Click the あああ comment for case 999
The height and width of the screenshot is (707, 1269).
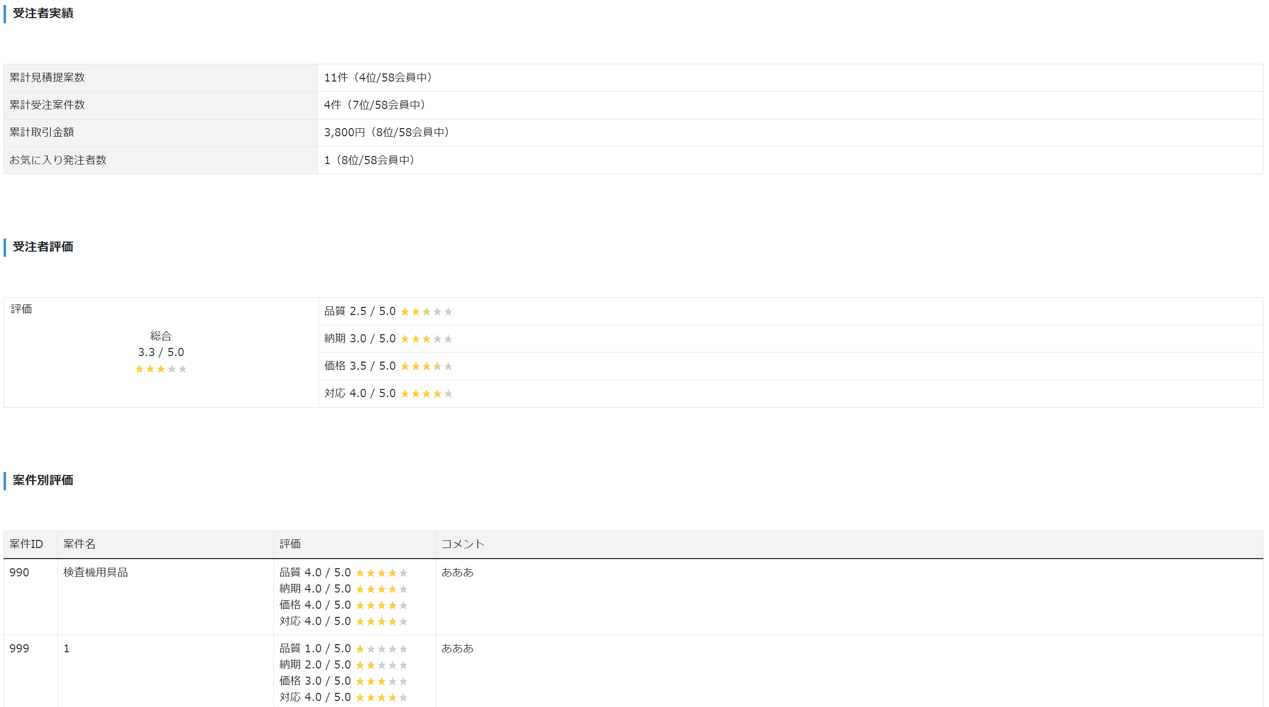(x=458, y=649)
